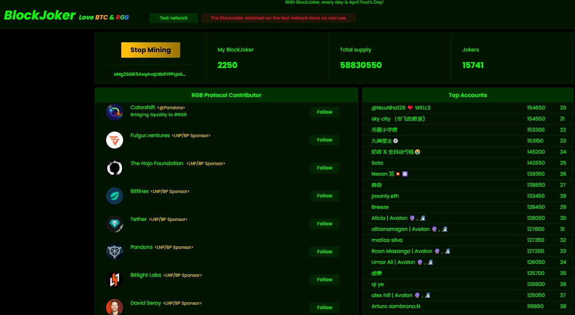This screenshot has width=575, height=315.
Task: Select the matias silva account
Action: 468,240
